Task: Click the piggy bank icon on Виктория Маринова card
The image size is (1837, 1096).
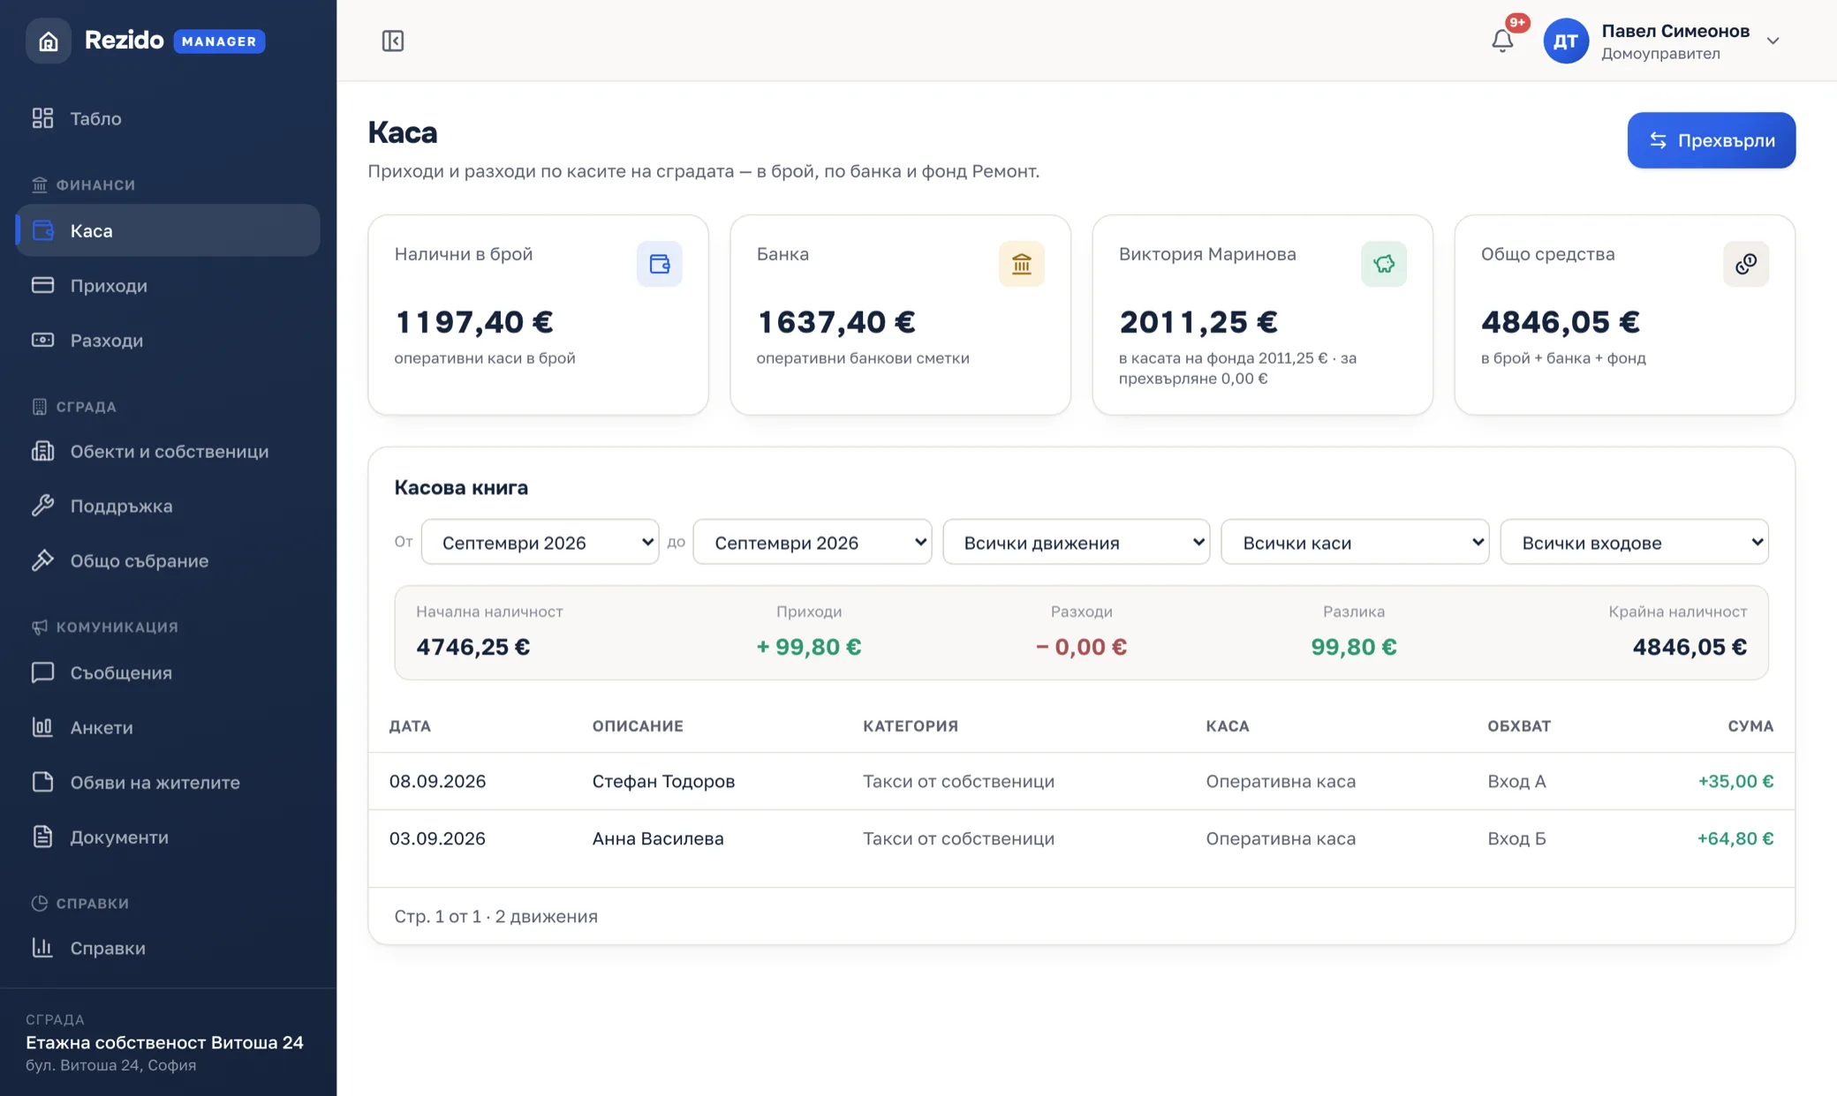Action: [1383, 264]
